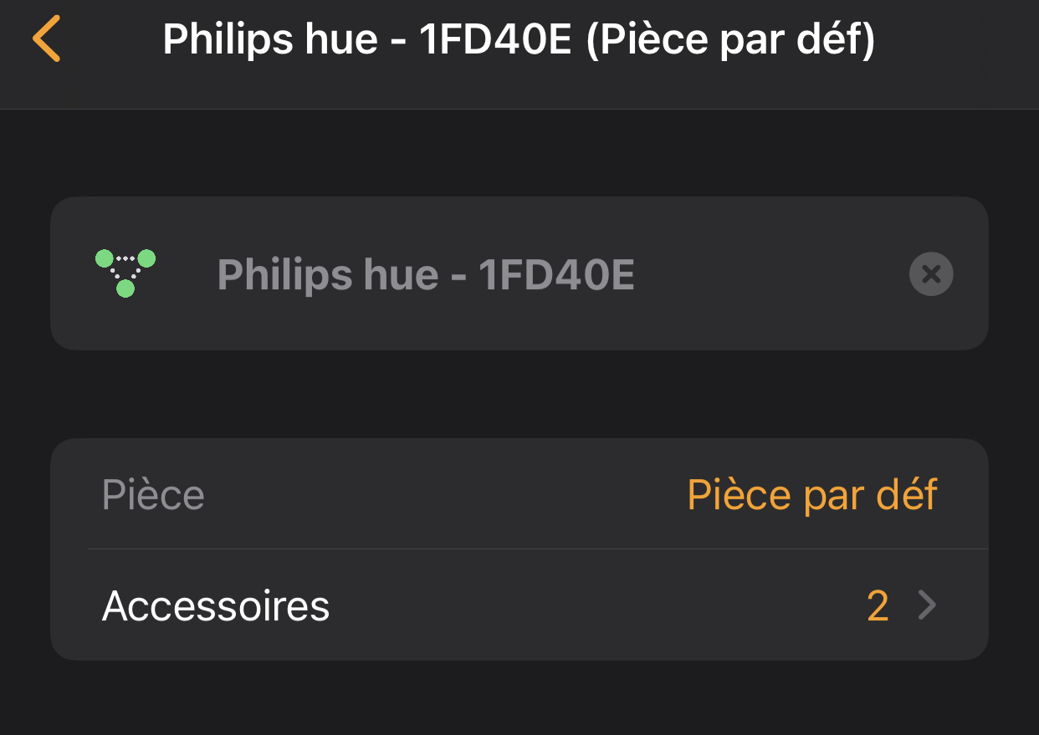The image size is (1039, 735).
Task: Click the orange accessories count 2
Action: click(878, 605)
